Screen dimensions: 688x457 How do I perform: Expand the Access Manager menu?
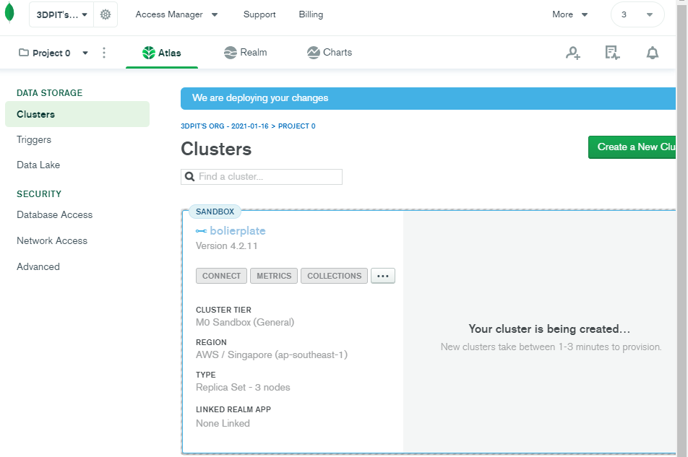(x=176, y=14)
